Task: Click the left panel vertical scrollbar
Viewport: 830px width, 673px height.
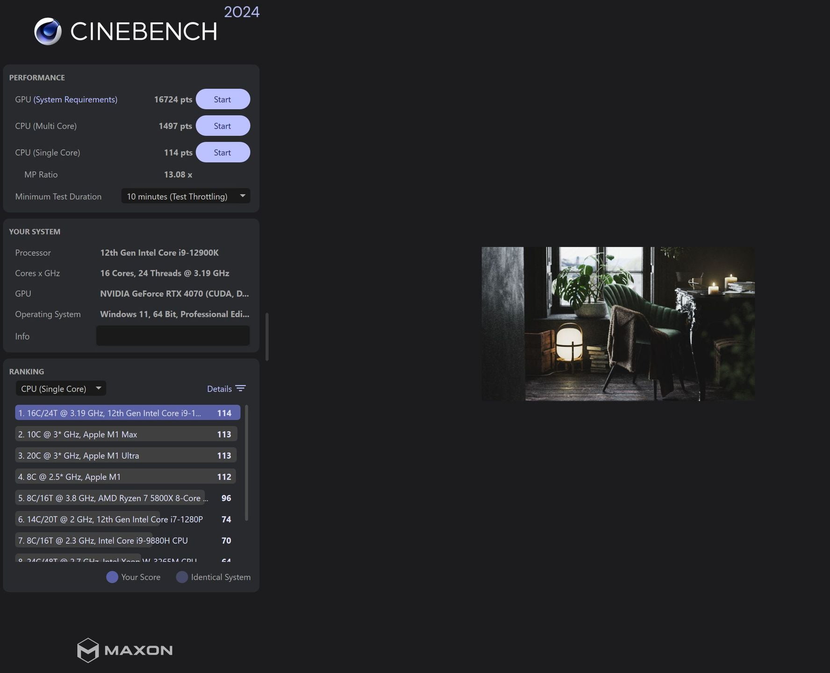Action: tap(267, 336)
